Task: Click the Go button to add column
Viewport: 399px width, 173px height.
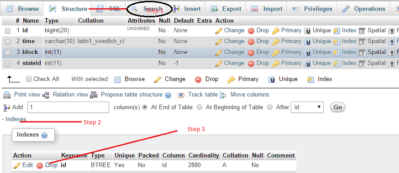Action: [x=338, y=107]
